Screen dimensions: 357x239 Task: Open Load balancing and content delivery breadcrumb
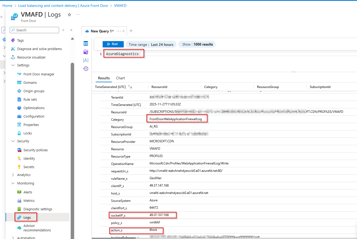(63, 6)
